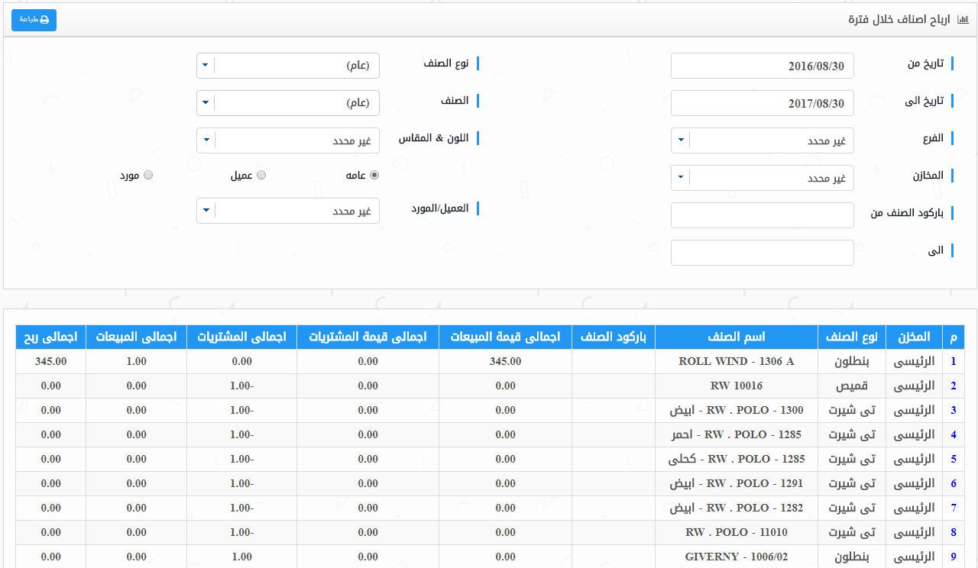
Task: Click the تاريخ الى date field
Action: [x=762, y=103]
